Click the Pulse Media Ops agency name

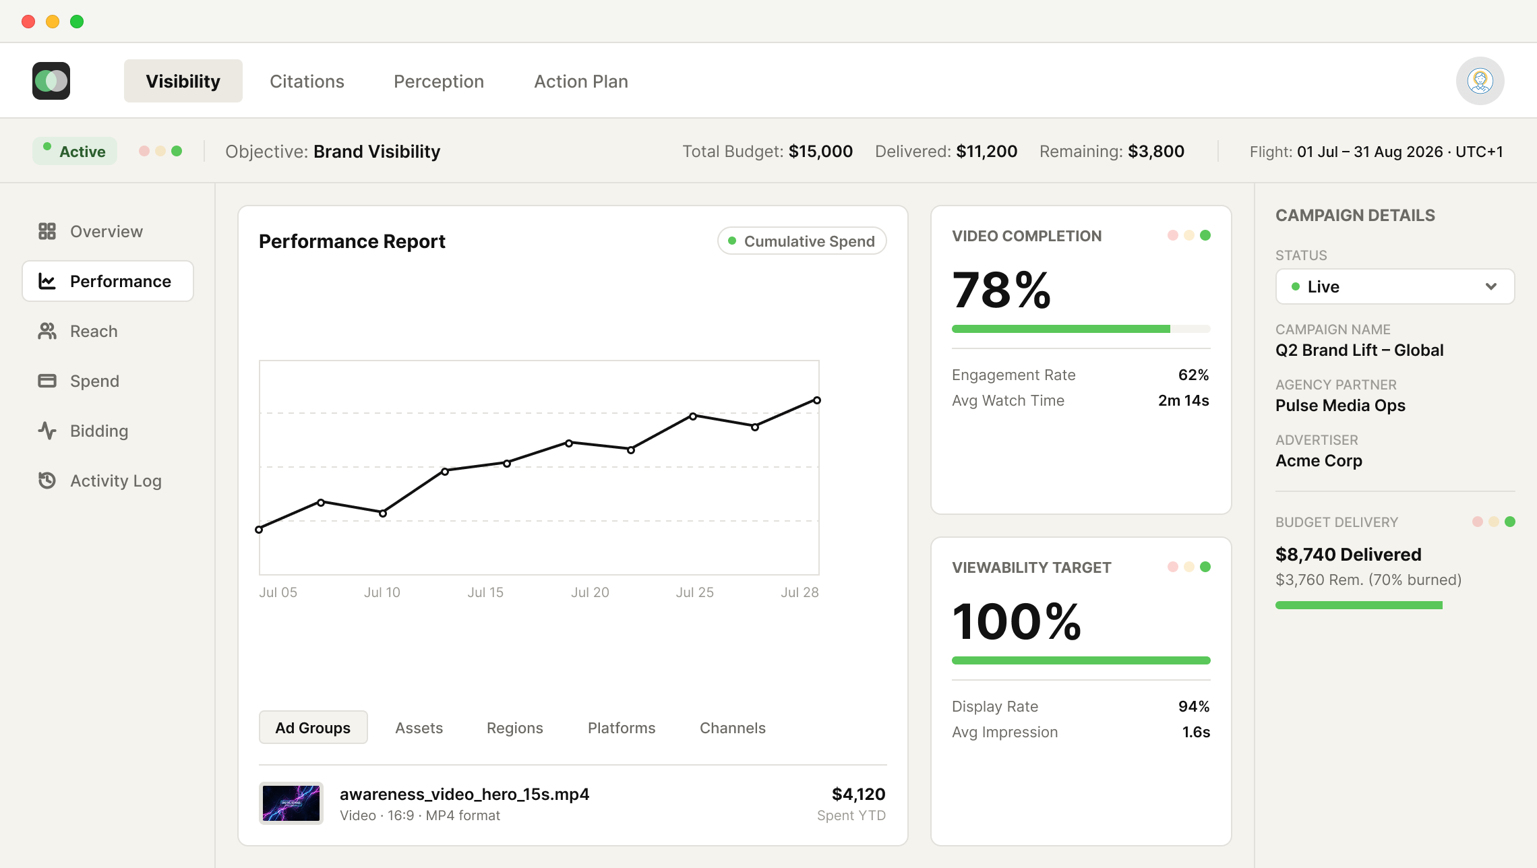pyautogui.click(x=1340, y=405)
